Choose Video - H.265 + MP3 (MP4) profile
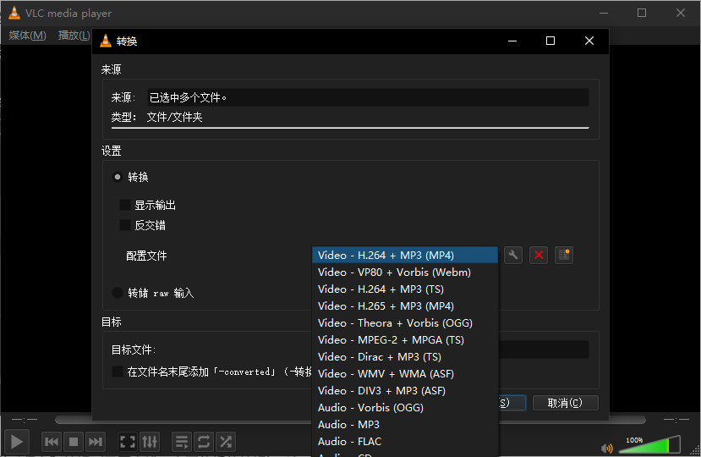This screenshot has width=701, height=457. pos(404,306)
